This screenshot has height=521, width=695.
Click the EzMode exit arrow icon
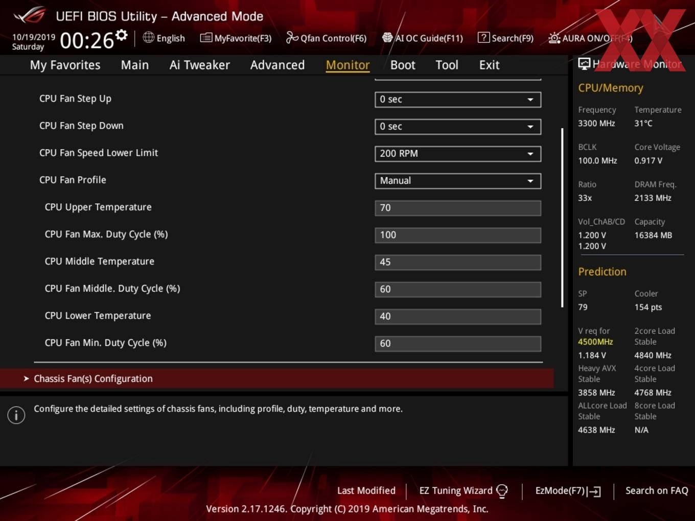click(x=594, y=491)
